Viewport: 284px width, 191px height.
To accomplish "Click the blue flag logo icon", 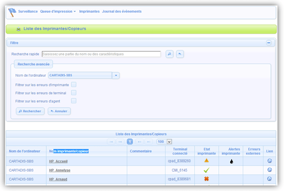I will tap(12, 13).
